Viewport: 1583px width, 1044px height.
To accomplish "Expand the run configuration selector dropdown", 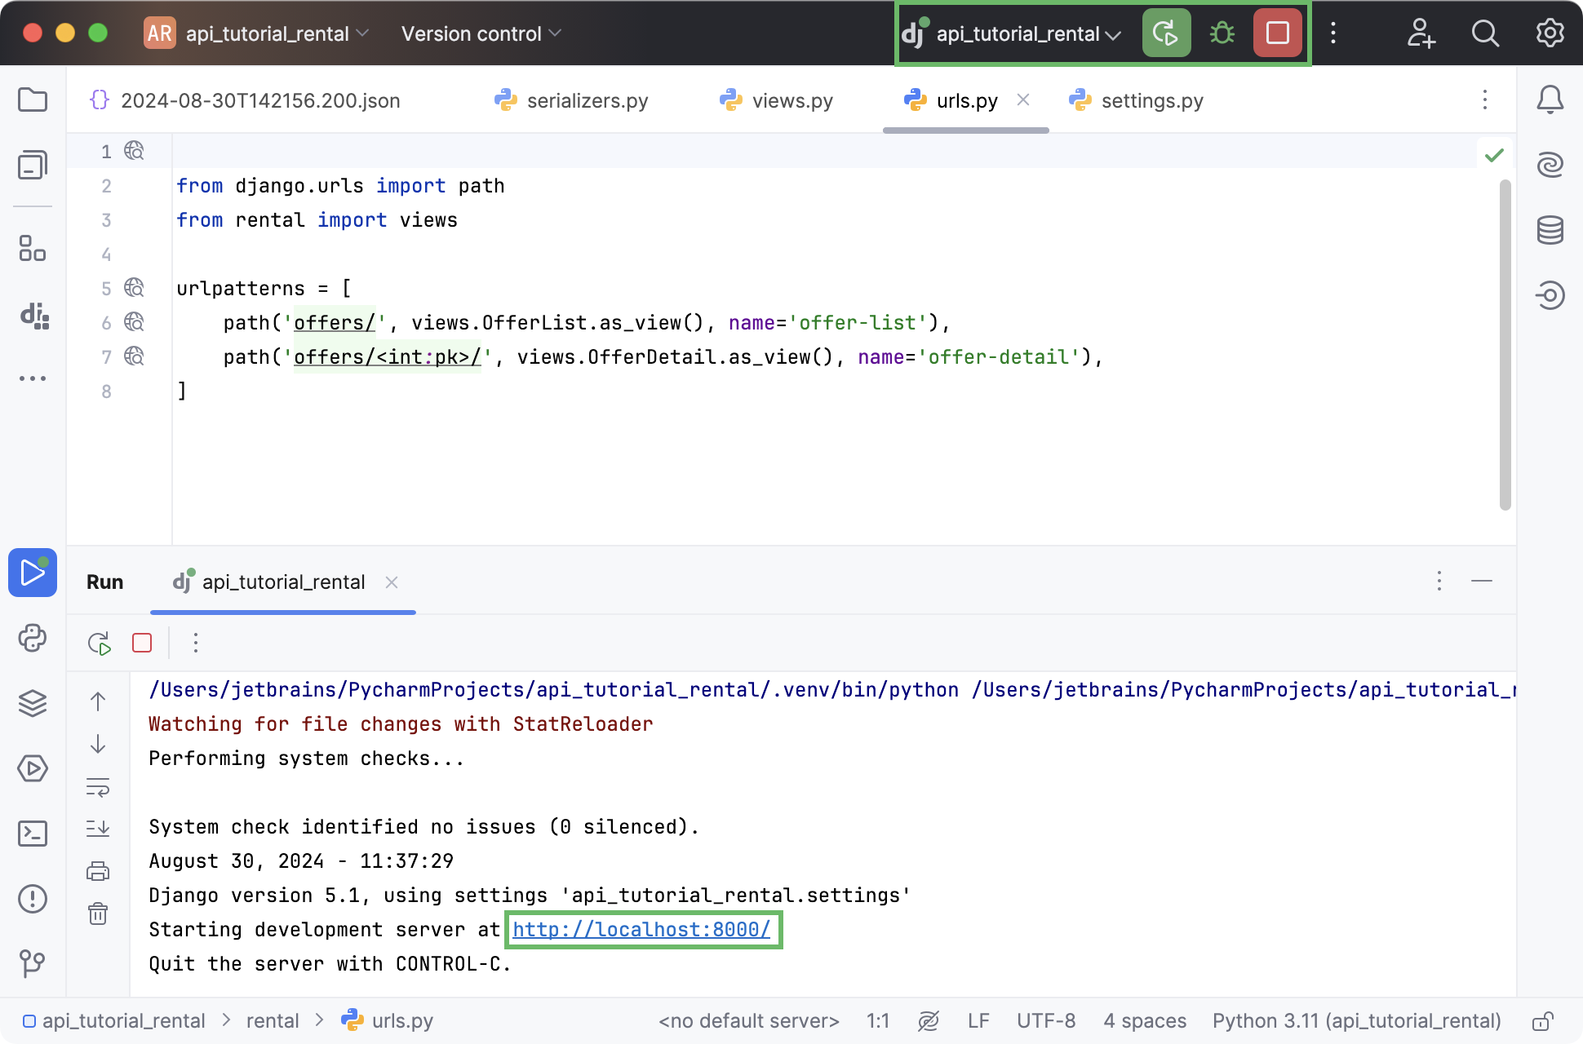I will 1027,33.
